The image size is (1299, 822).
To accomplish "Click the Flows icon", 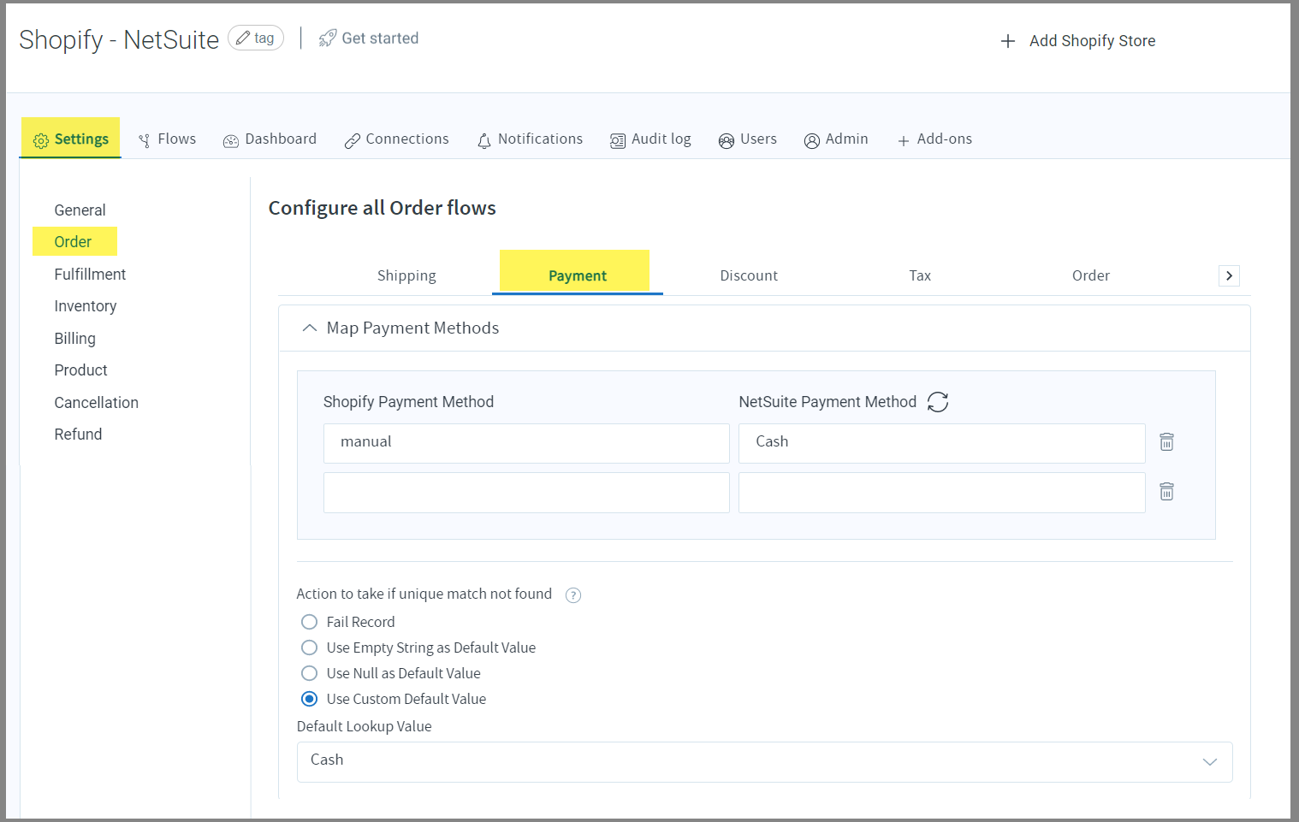I will click(145, 140).
